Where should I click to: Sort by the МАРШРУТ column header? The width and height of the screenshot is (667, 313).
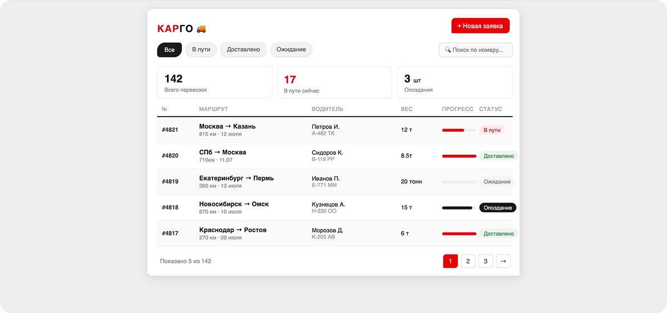pos(214,109)
